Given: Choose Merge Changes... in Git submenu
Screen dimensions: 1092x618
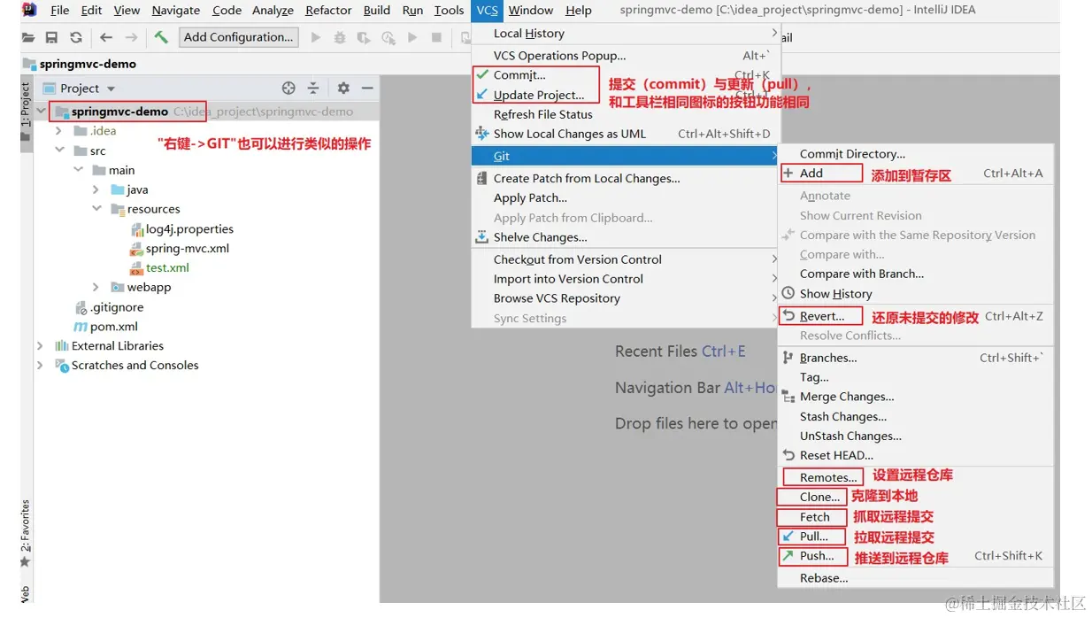Looking at the screenshot, I should pos(915,397).
